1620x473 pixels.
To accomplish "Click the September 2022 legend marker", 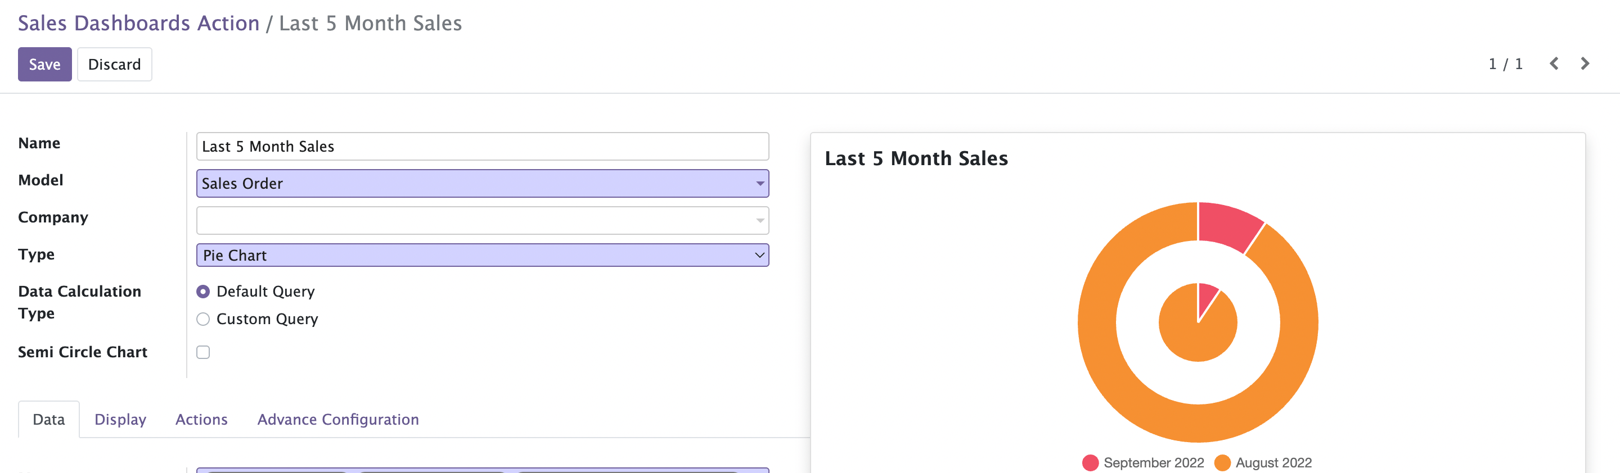I will (1091, 462).
